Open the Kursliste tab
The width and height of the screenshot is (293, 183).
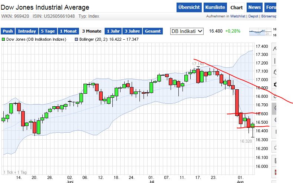(x=215, y=7)
